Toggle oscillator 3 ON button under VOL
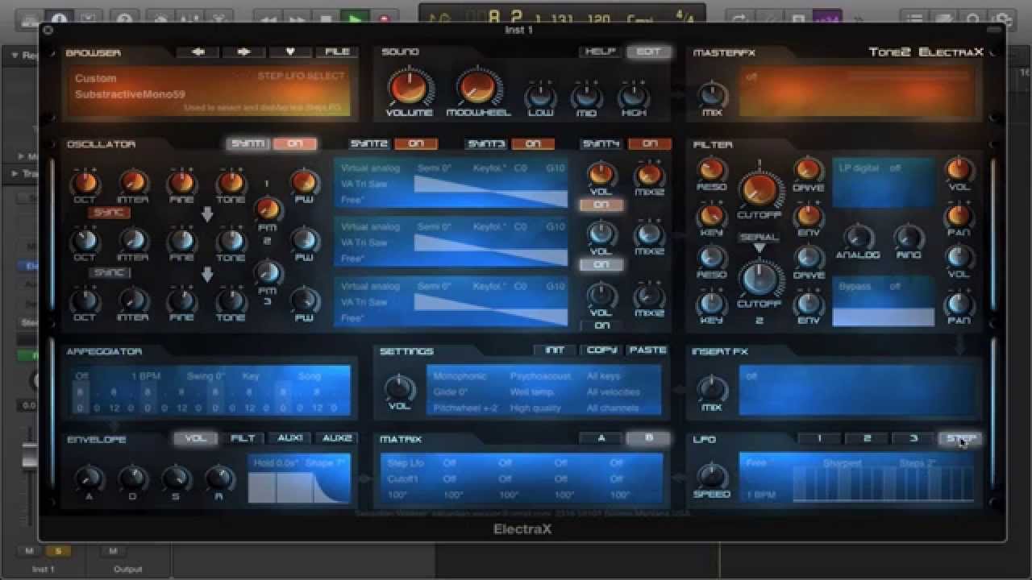This screenshot has width=1032, height=580. pyautogui.click(x=601, y=325)
